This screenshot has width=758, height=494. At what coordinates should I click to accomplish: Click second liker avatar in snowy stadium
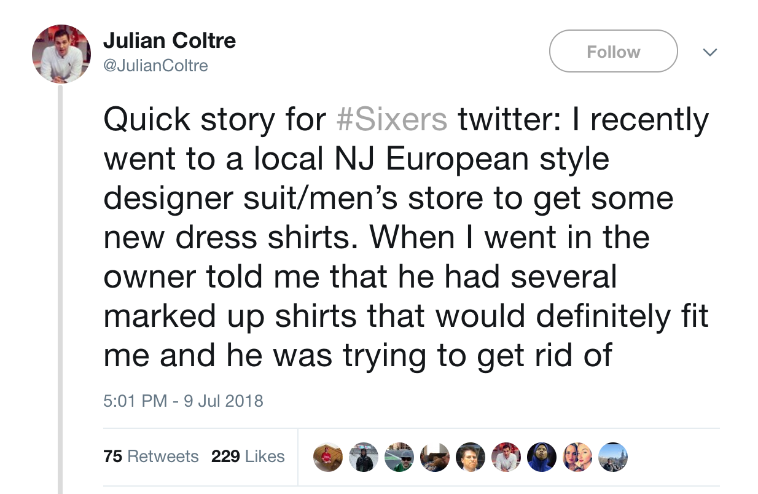(364, 457)
